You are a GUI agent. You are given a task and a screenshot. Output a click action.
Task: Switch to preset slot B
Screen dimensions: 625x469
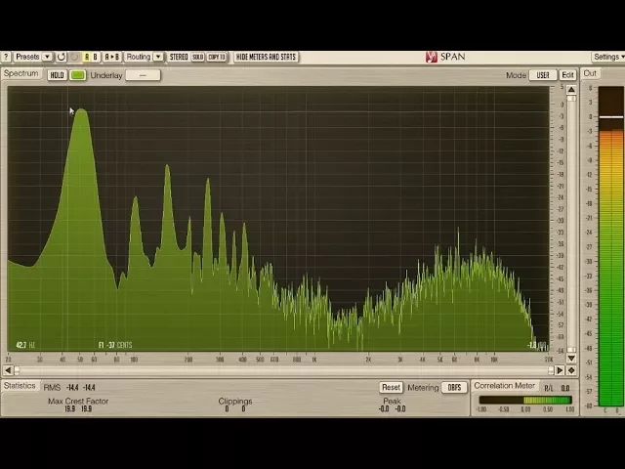coord(96,57)
